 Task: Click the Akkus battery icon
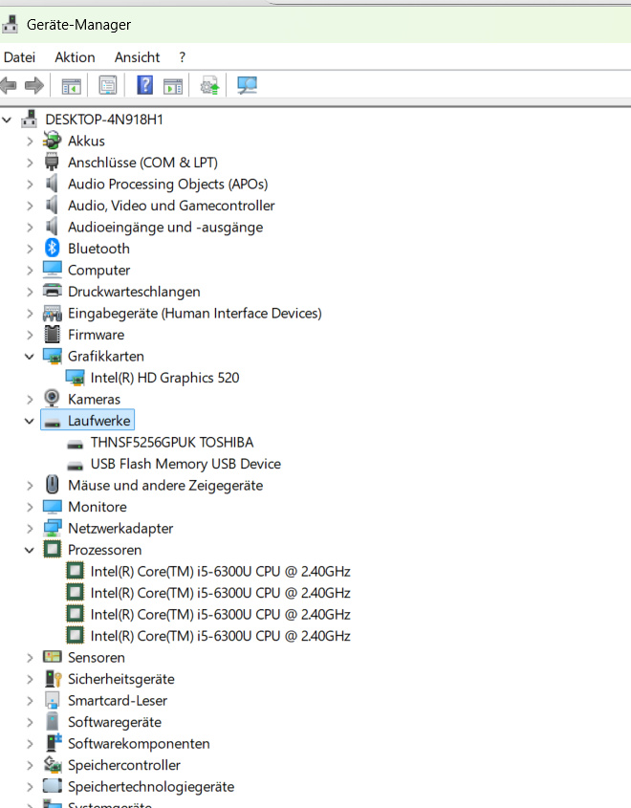(x=52, y=141)
